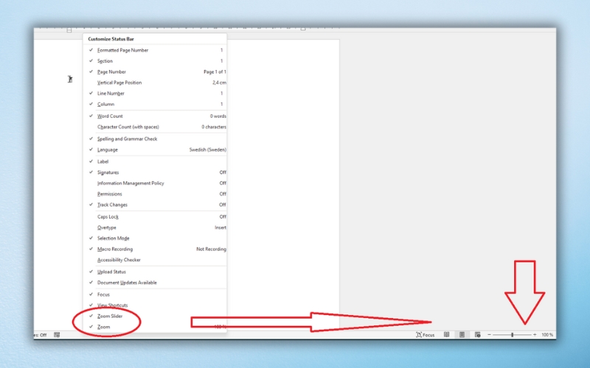Switch to Read Mode view icon

[446, 335]
